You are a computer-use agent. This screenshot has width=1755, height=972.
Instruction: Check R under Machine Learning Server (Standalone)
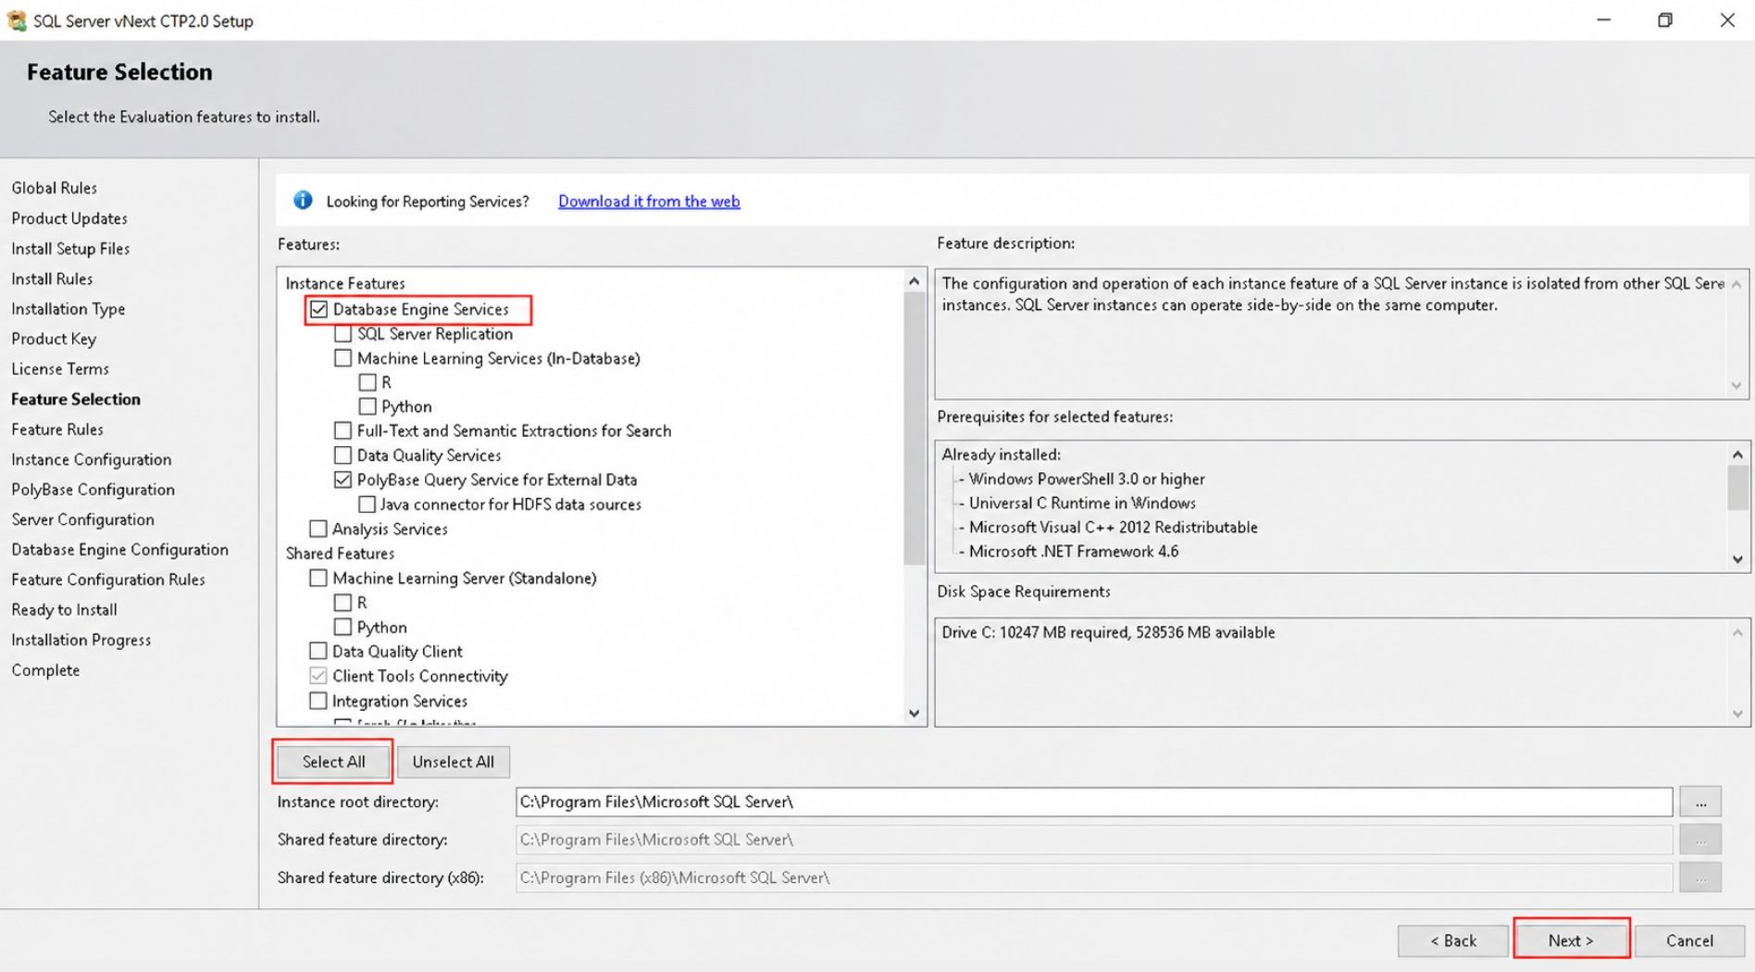[x=343, y=602]
